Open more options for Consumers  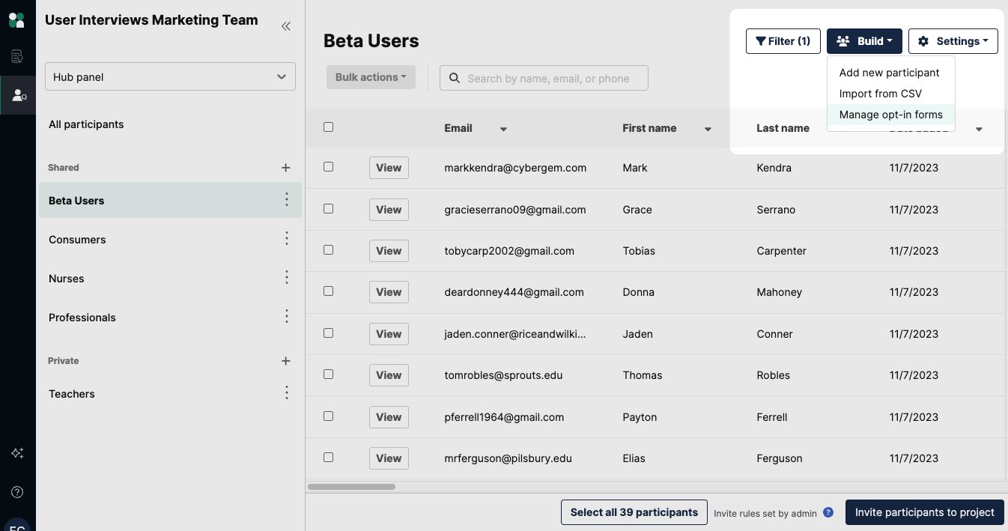[286, 238]
